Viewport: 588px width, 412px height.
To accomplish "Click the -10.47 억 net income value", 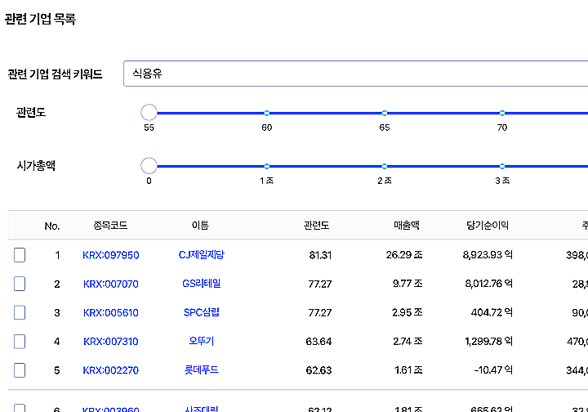I will point(493,370).
